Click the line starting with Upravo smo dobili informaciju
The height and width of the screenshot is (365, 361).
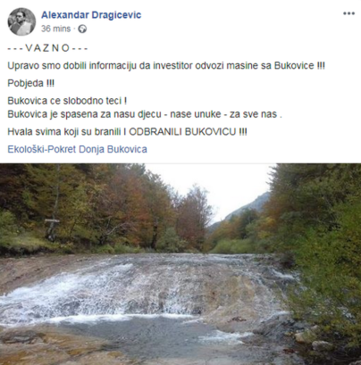pyautogui.click(x=166, y=65)
